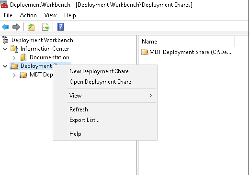Image resolution: width=249 pixels, height=175 pixels.
Task: Select the MDT Deployment Share (C:\De... list row
Action: pyautogui.click(x=186, y=52)
